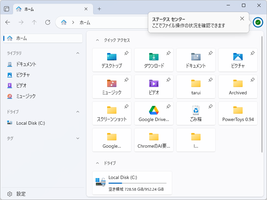Click the green status center checkmark icon
This screenshot has height=200, width=267.
pos(258,22)
